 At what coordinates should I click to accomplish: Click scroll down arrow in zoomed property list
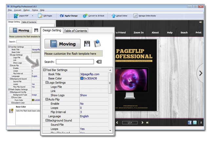pos(110,130)
